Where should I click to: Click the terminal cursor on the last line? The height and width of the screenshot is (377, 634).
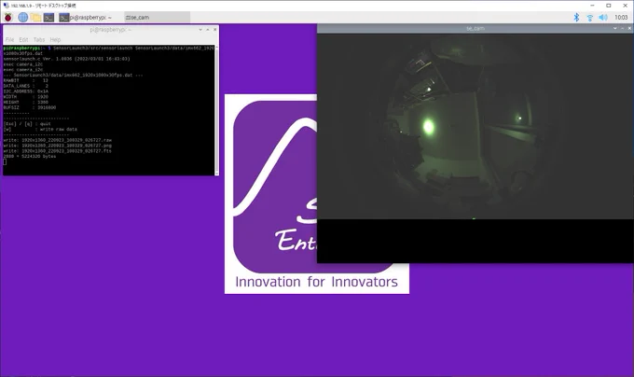tap(5, 161)
